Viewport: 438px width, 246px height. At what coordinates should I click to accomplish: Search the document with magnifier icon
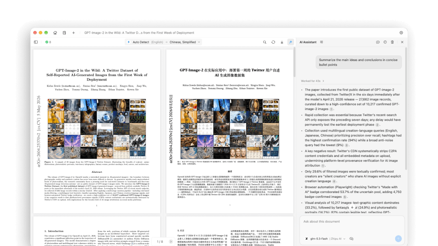coord(264,42)
